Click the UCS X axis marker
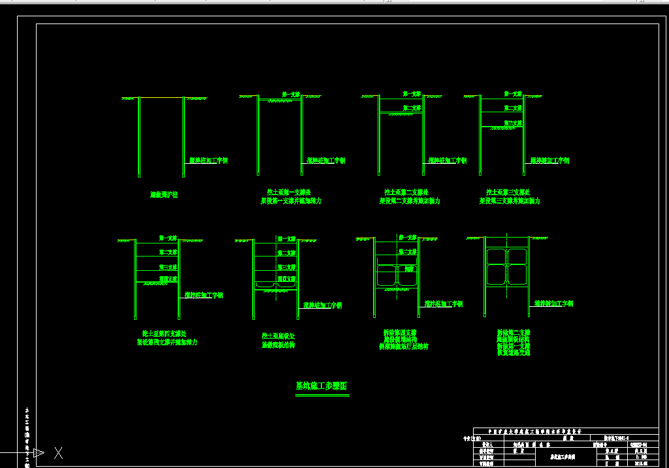The width and height of the screenshot is (669, 468). (58, 452)
